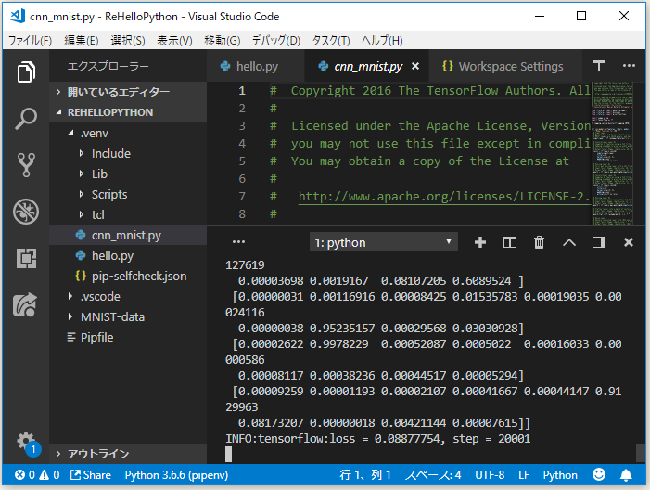Click the line and column indicator
The image size is (650, 490).
(x=365, y=475)
